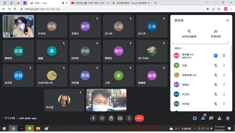Select the 林玉英 tile in the video grid
Screen dimensions: 235x133
coord(152,26)
